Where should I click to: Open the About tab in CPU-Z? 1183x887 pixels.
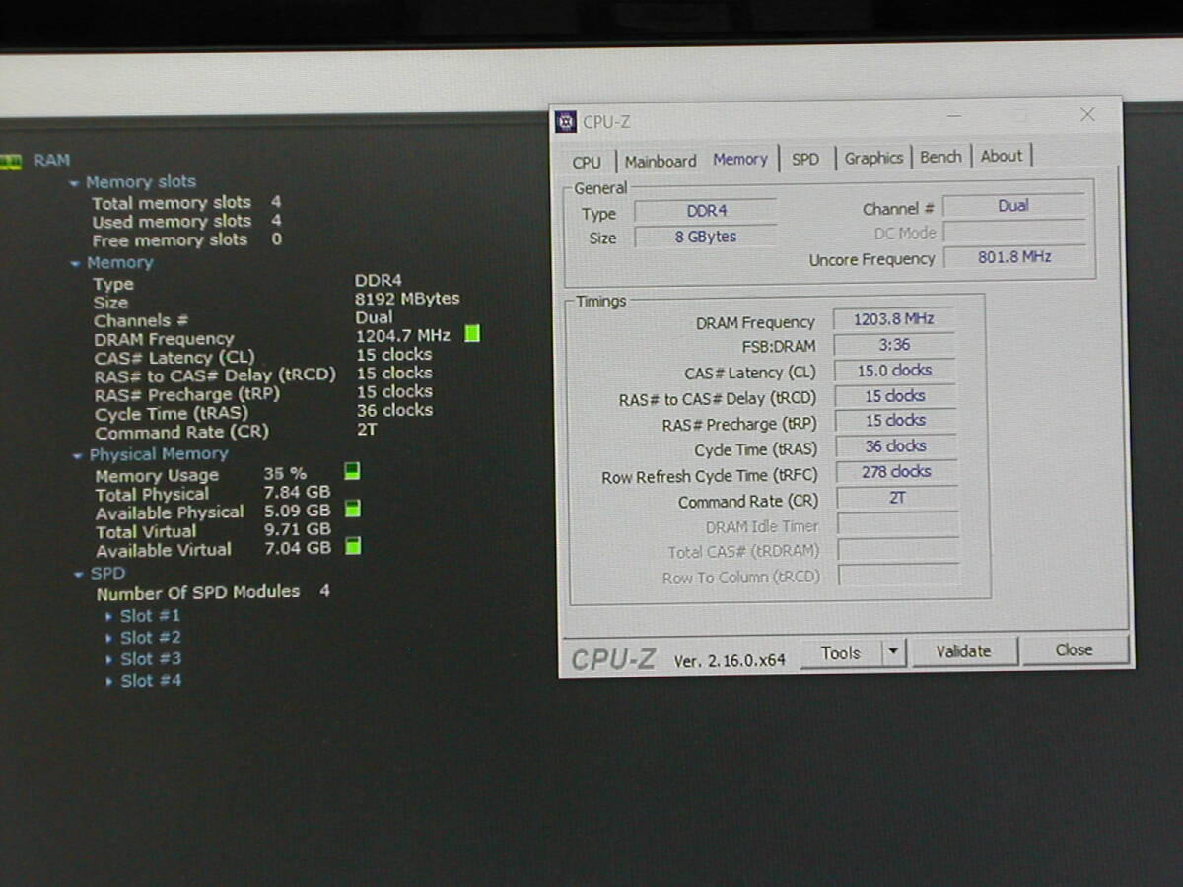point(1001,156)
